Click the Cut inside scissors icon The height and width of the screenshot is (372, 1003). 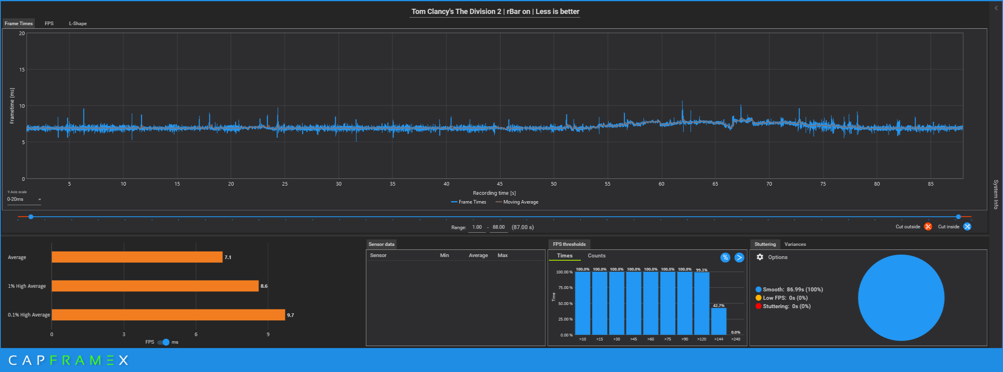tap(967, 227)
